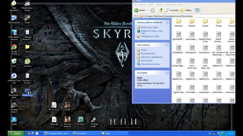Open Mój komputer link in side panel

point(147,60)
